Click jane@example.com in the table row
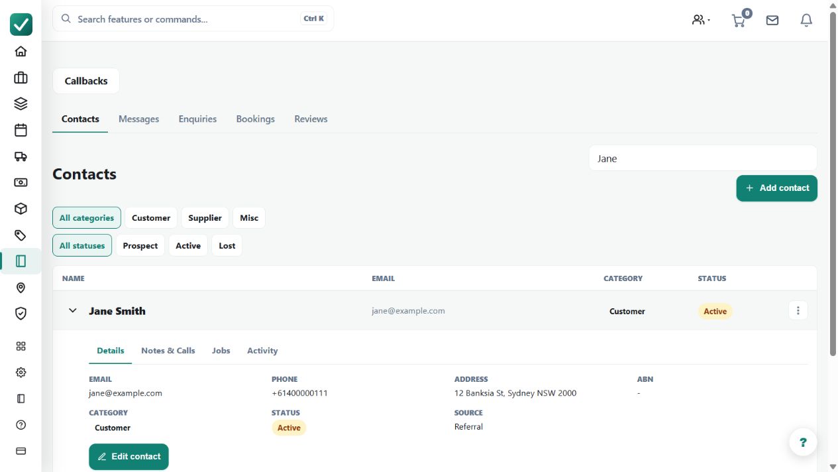This screenshot has width=838, height=472. (x=408, y=311)
